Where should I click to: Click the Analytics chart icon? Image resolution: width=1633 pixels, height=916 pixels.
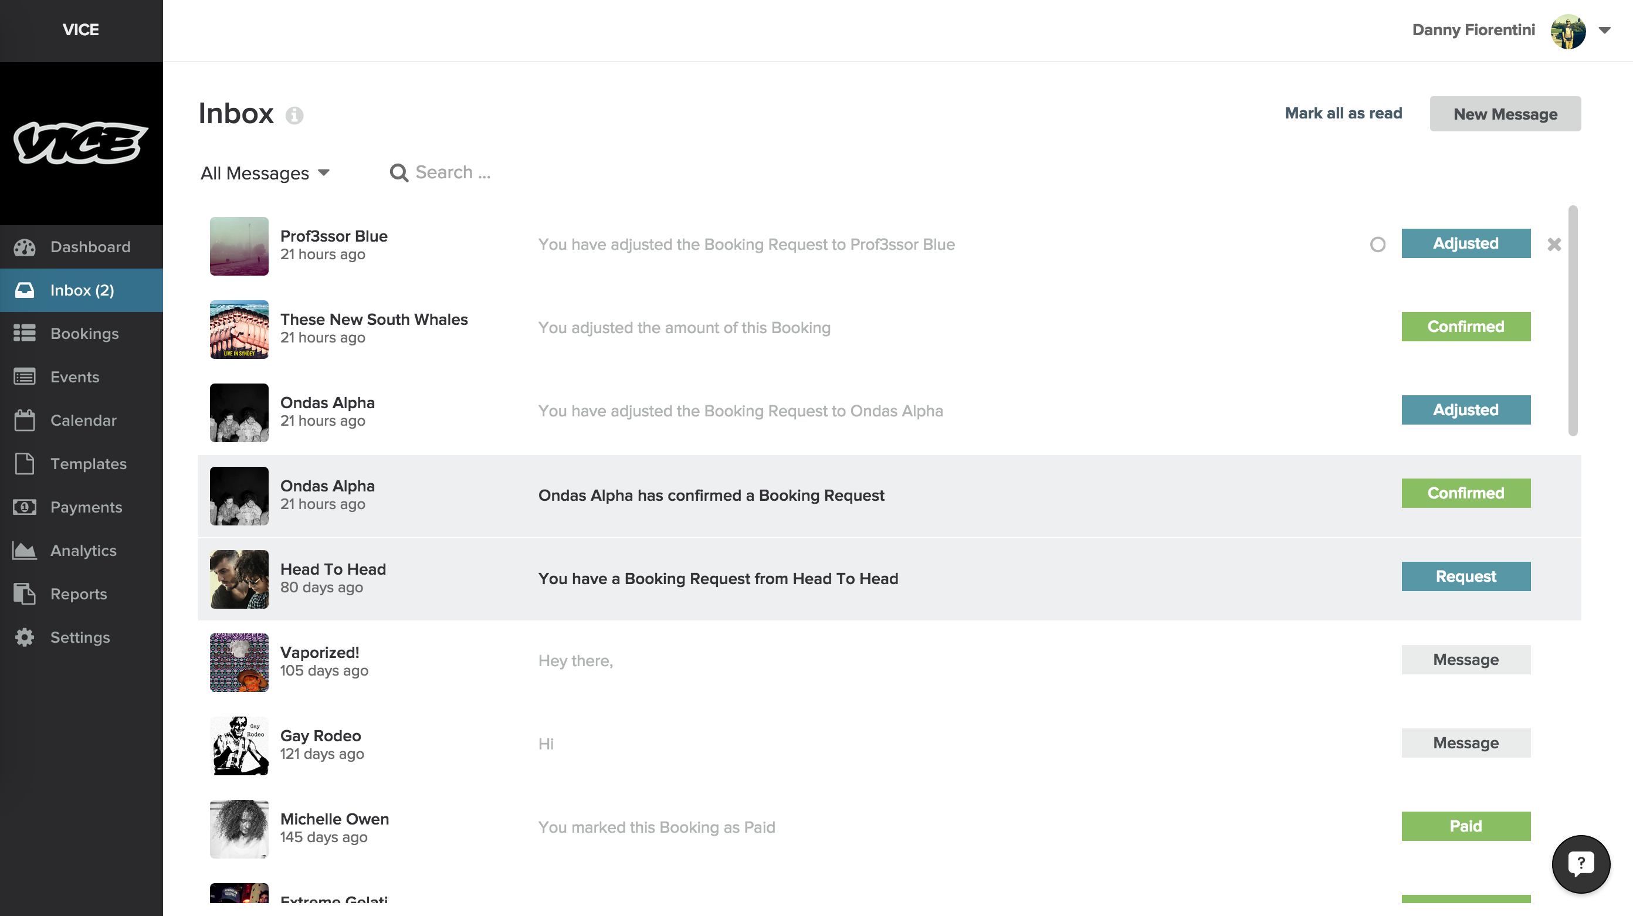[25, 550]
